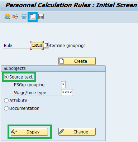Click the Subobjects group header
Viewport: 138px width, 142px height.
(x=53, y=69)
